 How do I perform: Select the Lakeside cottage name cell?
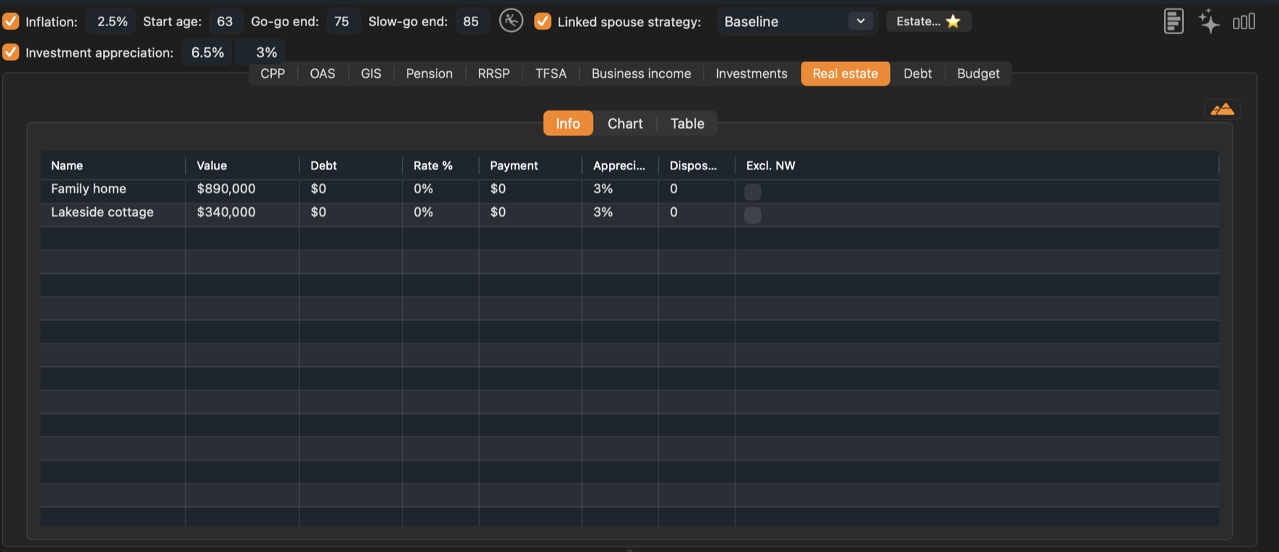point(113,212)
